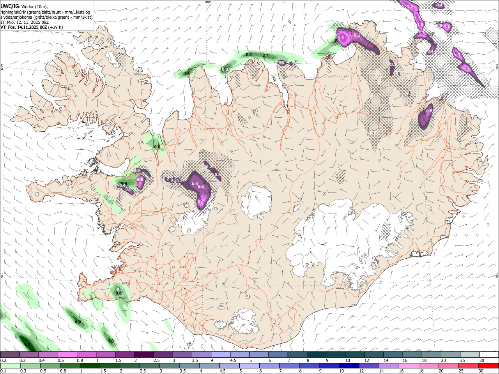The image size is (499, 374).
Task: Click the 'VT: Fös. 14.11.2025 00Z (+39 h)' line
Action: (32, 27)
